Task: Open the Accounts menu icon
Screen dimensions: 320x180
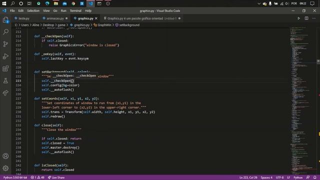Action: 5,156
